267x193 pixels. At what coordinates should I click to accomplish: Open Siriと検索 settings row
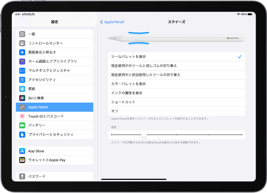pos(55,98)
